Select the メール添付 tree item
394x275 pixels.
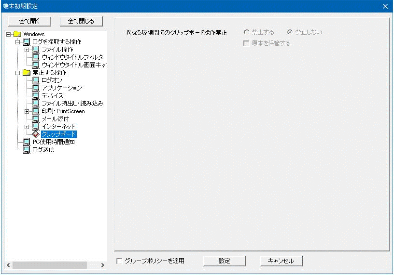pos(55,119)
